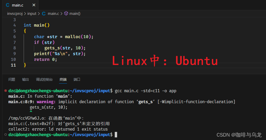Click 'main.c:(.text+0x2f)' linker error text
Screen dimensions: 266x140
(x=31, y=124)
